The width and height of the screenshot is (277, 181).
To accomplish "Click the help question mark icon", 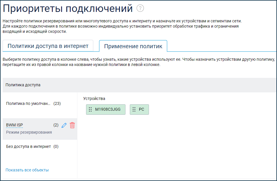I will pyautogui.click(x=140, y=8).
